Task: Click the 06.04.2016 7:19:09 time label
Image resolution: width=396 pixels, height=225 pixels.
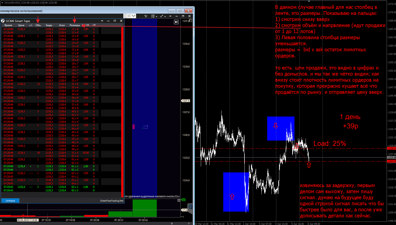Action: tap(28, 220)
